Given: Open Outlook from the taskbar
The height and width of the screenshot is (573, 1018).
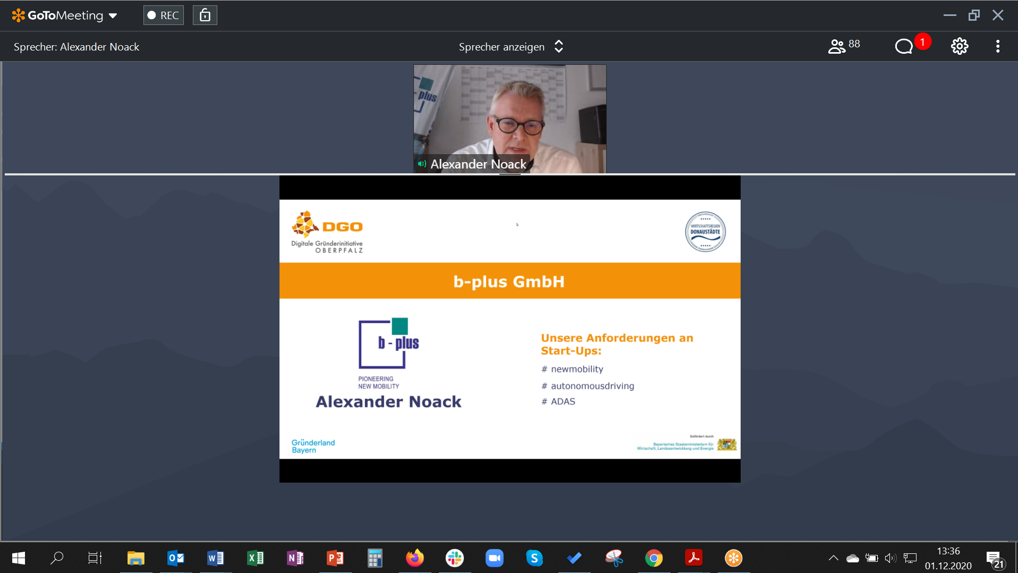Looking at the screenshot, I should pos(176,558).
